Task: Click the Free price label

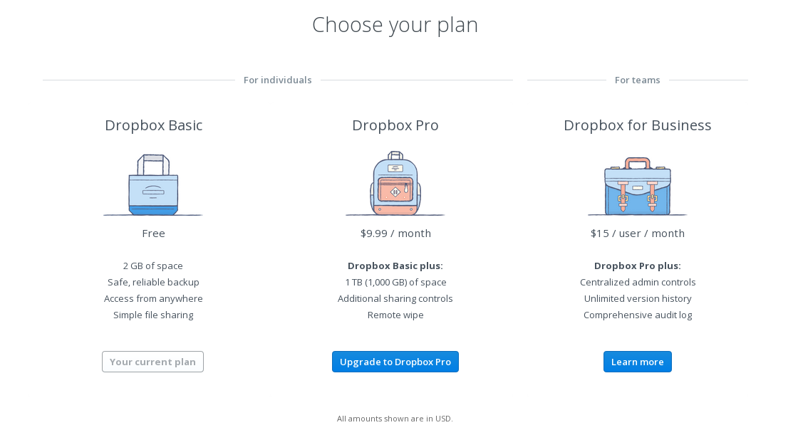Action: (154, 234)
